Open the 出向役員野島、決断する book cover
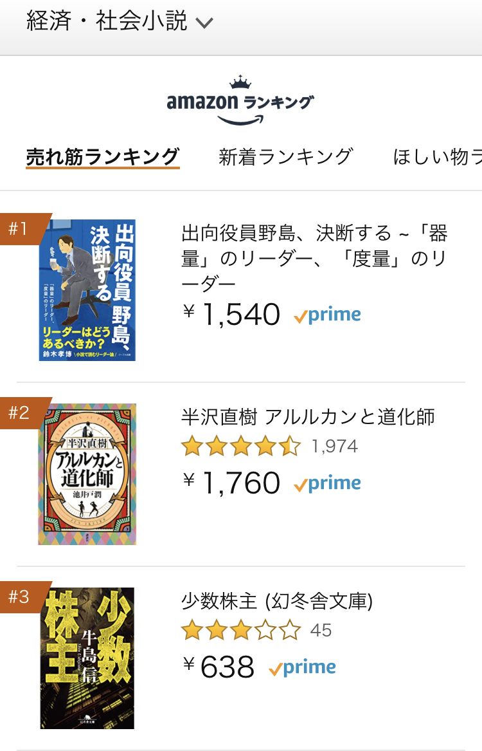 [87, 290]
